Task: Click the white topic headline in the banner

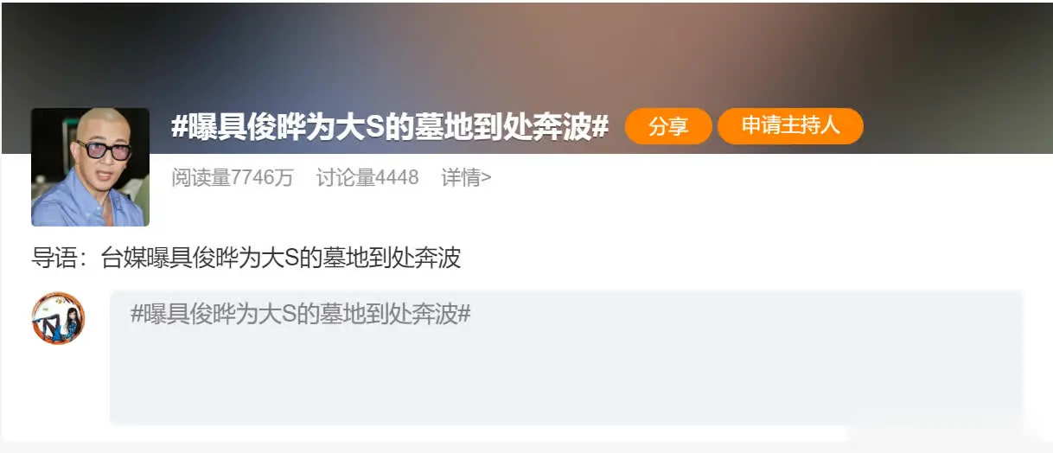Action: click(390, 126)
